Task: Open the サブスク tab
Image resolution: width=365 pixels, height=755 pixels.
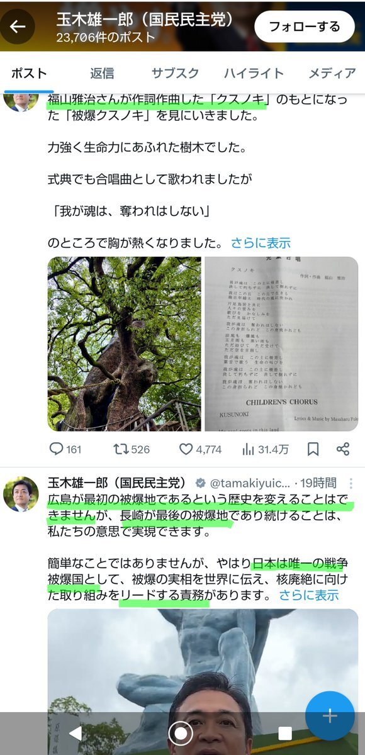Action: [x=174, y=73]
